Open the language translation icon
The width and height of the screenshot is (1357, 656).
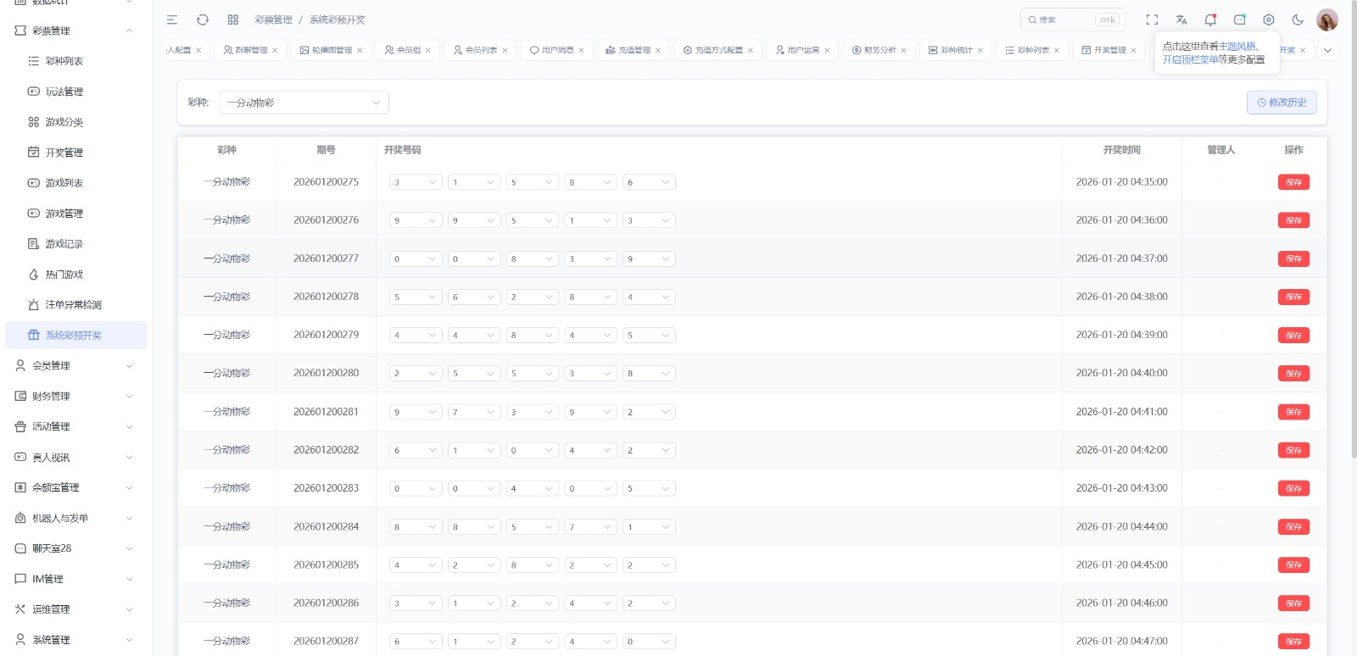click(1181, 19)
